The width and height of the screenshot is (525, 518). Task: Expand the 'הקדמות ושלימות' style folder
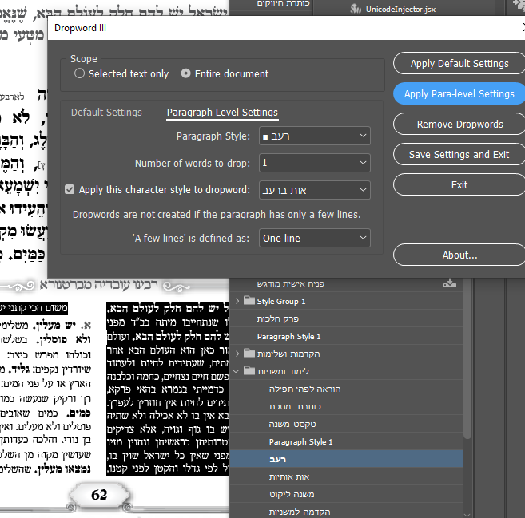(x=237, y=354)
